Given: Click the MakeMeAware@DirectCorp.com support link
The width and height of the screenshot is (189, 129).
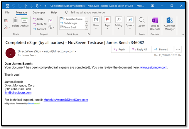Looking at the screenshot, I should coord(66,100).
